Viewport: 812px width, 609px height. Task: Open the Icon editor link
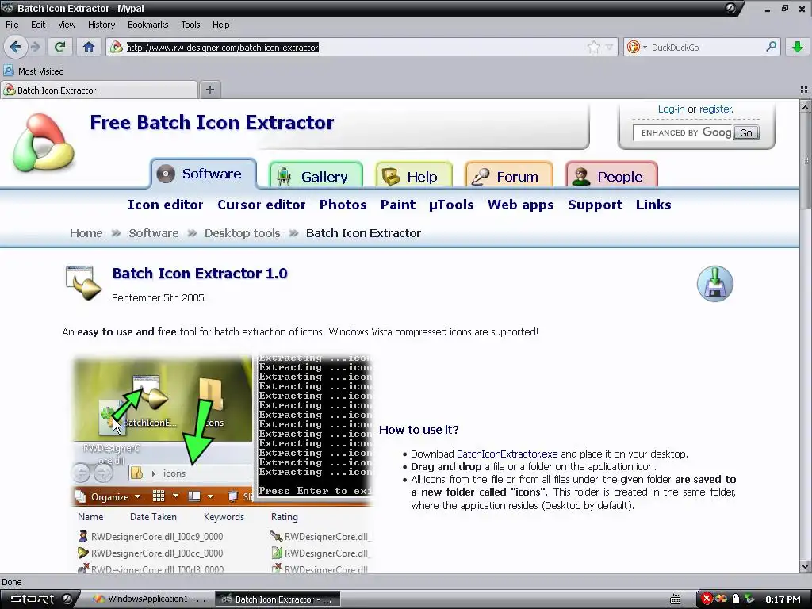pos(165,205)
